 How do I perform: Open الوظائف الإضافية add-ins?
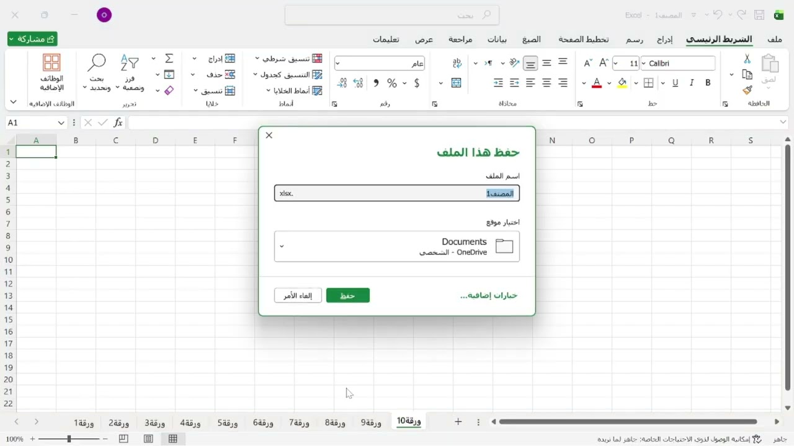(52, 73)
